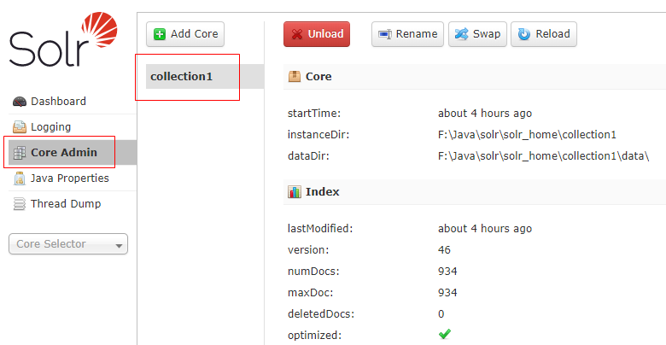Select Core Admin in the sidebar
This screenshot has height=345, width=666.
(73, 153)
